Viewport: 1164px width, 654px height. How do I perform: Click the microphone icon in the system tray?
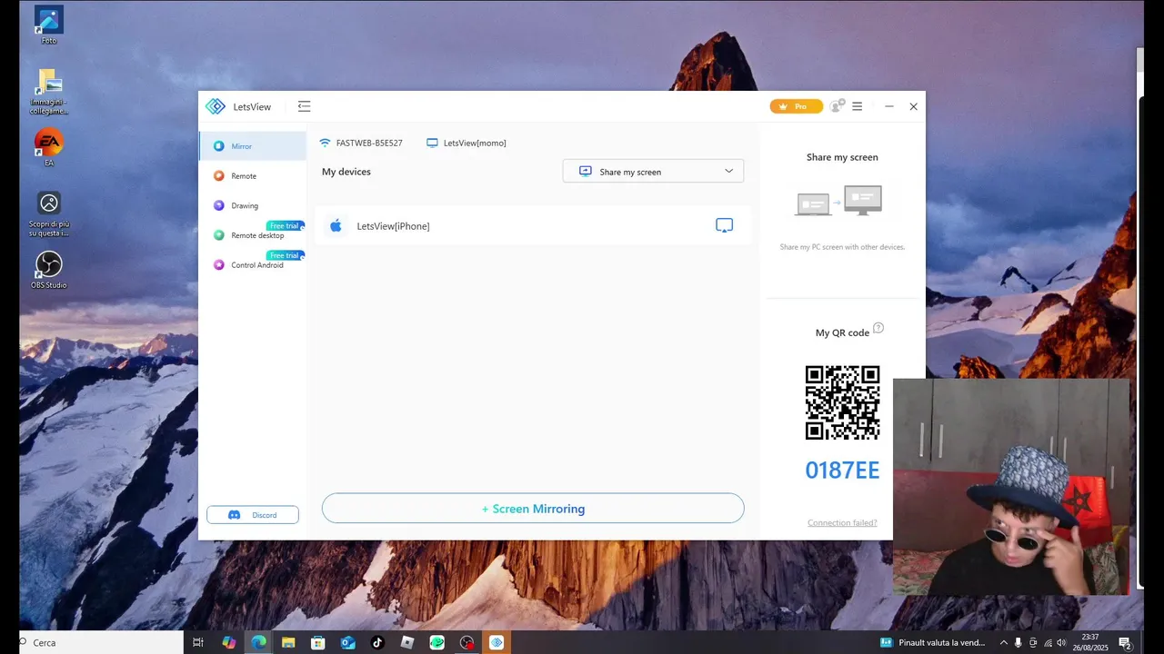[1018, 642]
